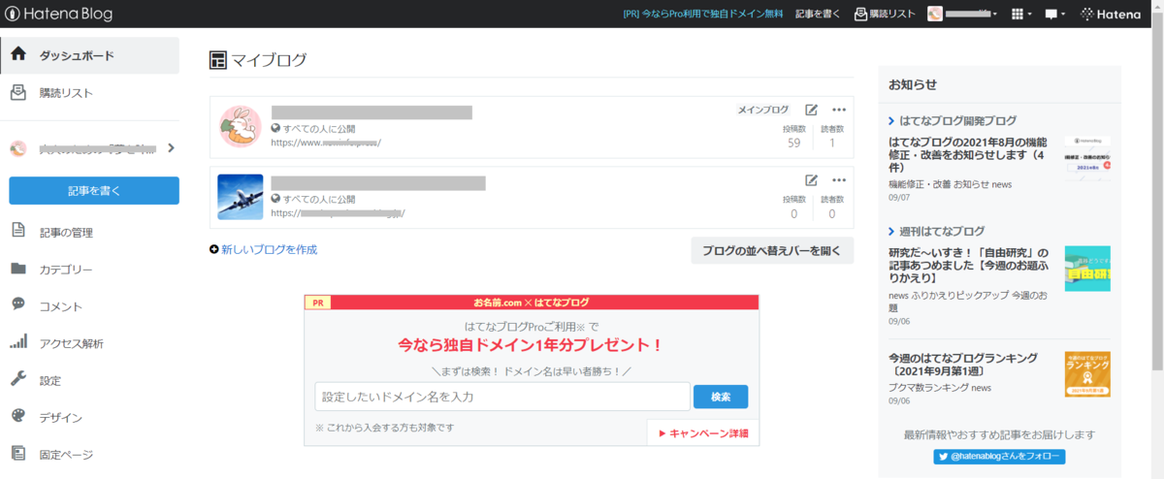This screenshot has width=1164, height=479.
Task: Click the コメント speech bubble icon
Action: 18,305
